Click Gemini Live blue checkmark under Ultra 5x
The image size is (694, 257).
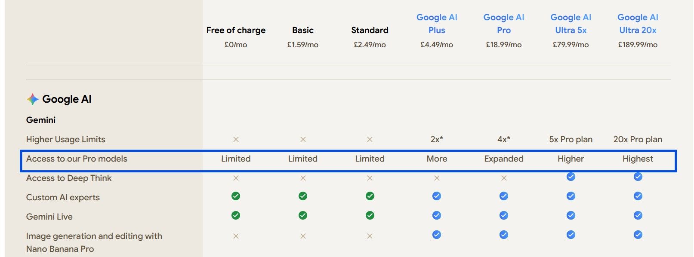point(571,215)
